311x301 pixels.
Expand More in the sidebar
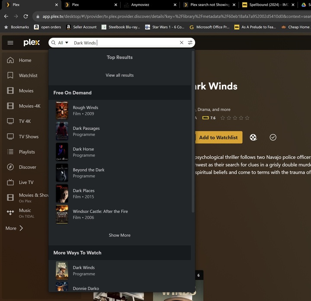14,228
